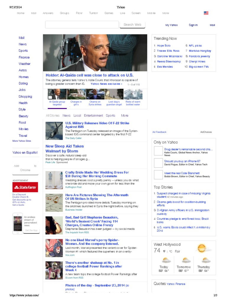Open Shopping in the left sidebar
The width and height of the screenshot is (227, 303).
pos(25,96)
